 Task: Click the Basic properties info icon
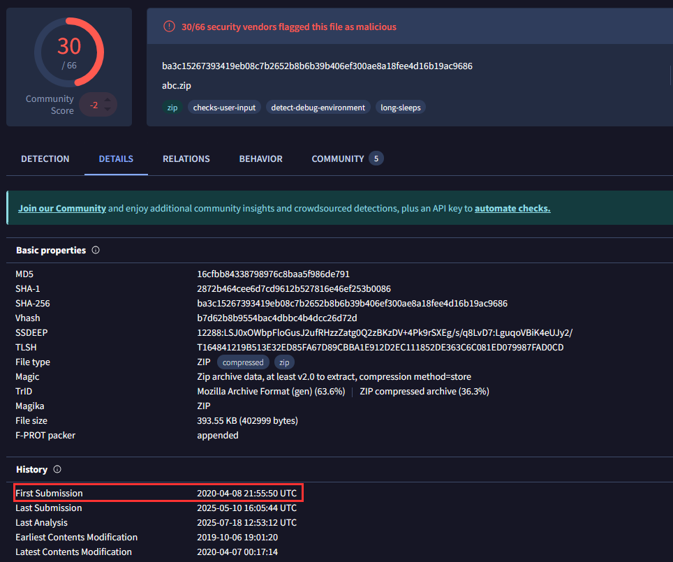(96, 250)
